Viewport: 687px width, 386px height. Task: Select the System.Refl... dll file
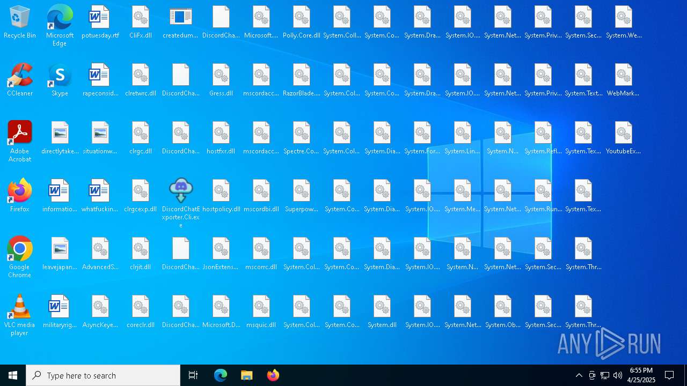(x=543, y=138)
